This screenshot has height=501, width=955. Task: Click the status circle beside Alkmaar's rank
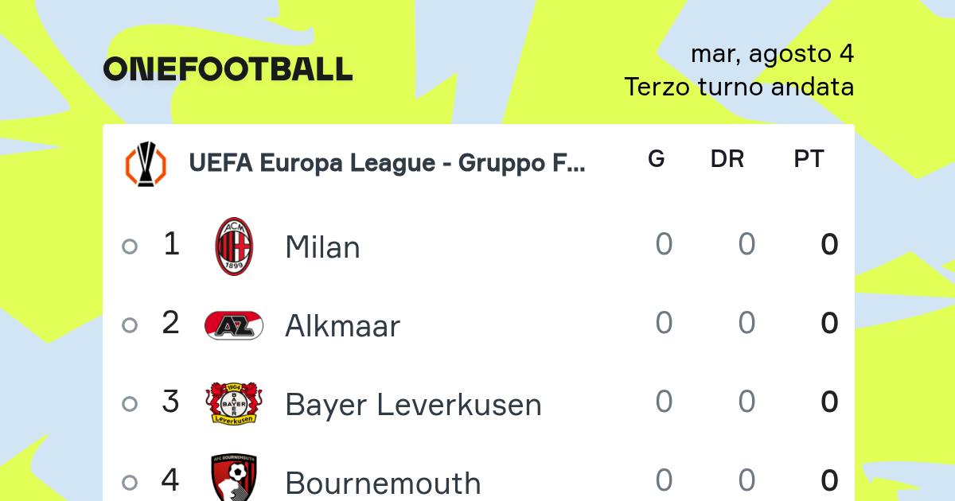pyautogui.click(x=130, y=325)
